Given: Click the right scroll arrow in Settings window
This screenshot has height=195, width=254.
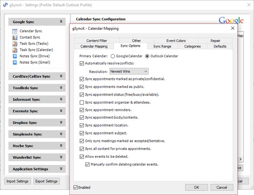Looking at the screenshot, I should click(241, 159).
